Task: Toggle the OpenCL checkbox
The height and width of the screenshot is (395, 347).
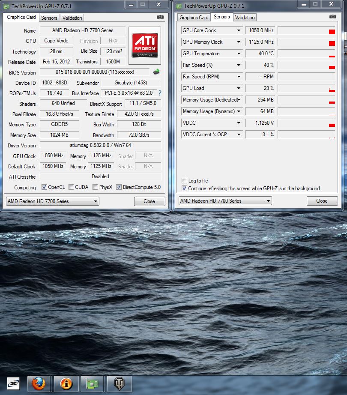Action: pos(44,187)
